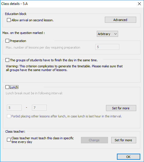The height and width of the screenshot is (162, 144).
Task: Open the Advanced education block settings
Action: (x=120, y=20)
